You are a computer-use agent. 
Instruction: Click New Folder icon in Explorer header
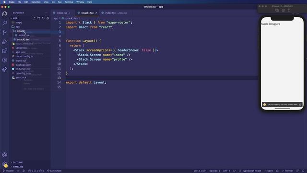[38, 18]
